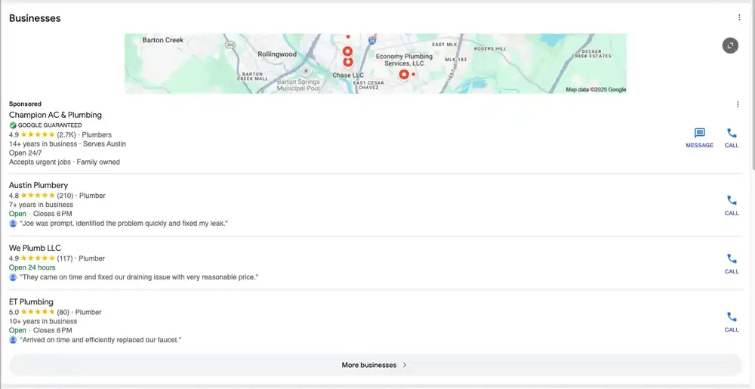755x389 pixels.
Task: Click the Businesses heading
Action: pos(35,18)
